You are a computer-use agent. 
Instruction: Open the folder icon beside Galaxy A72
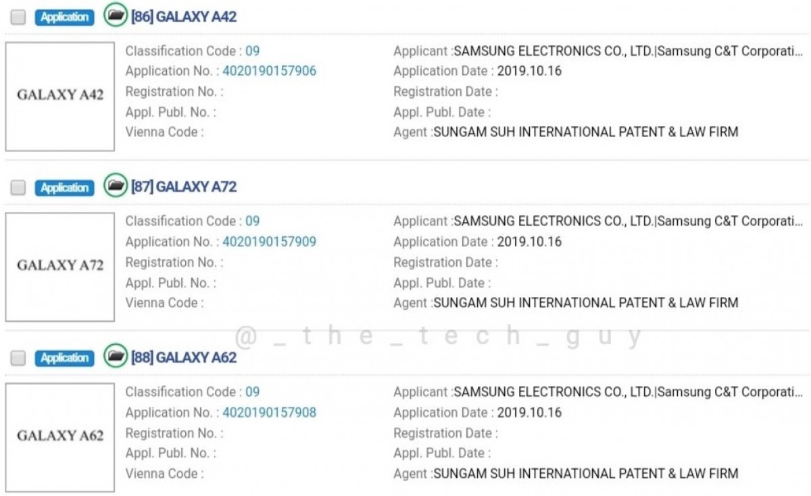point(116,186)
